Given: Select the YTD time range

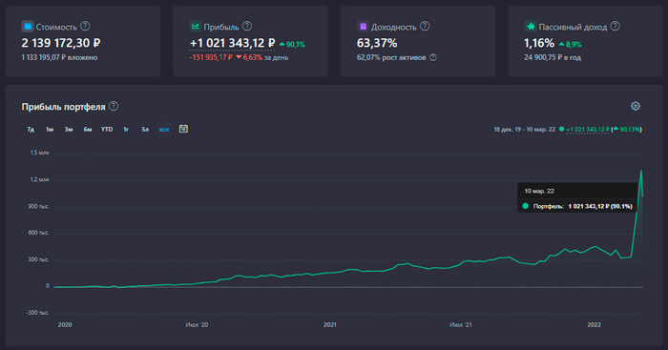Looking at the screenshot, I should coord(107,130).
